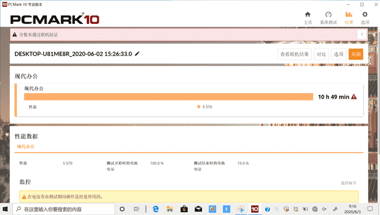The image size is (380, 215).
Task: Click network globe tray icon
Action: coord(315,209)
